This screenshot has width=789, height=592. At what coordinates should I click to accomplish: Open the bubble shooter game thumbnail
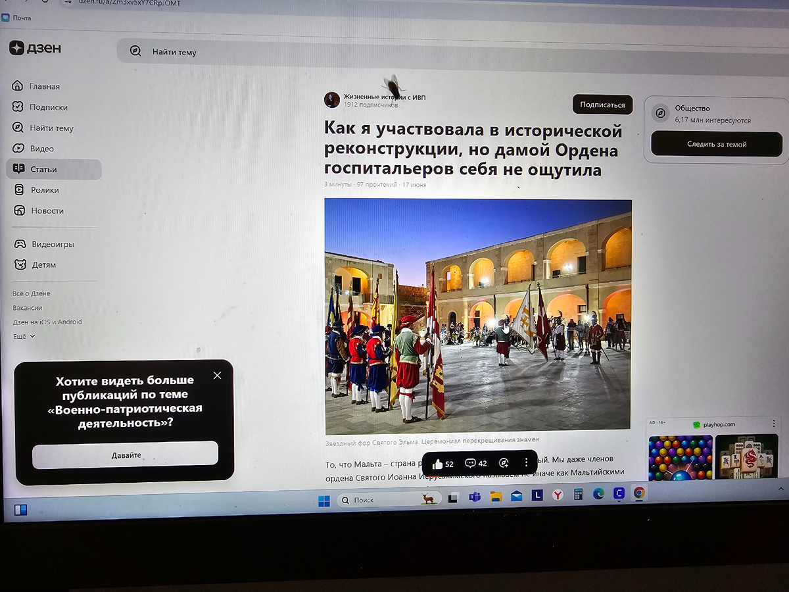point(681,457)
